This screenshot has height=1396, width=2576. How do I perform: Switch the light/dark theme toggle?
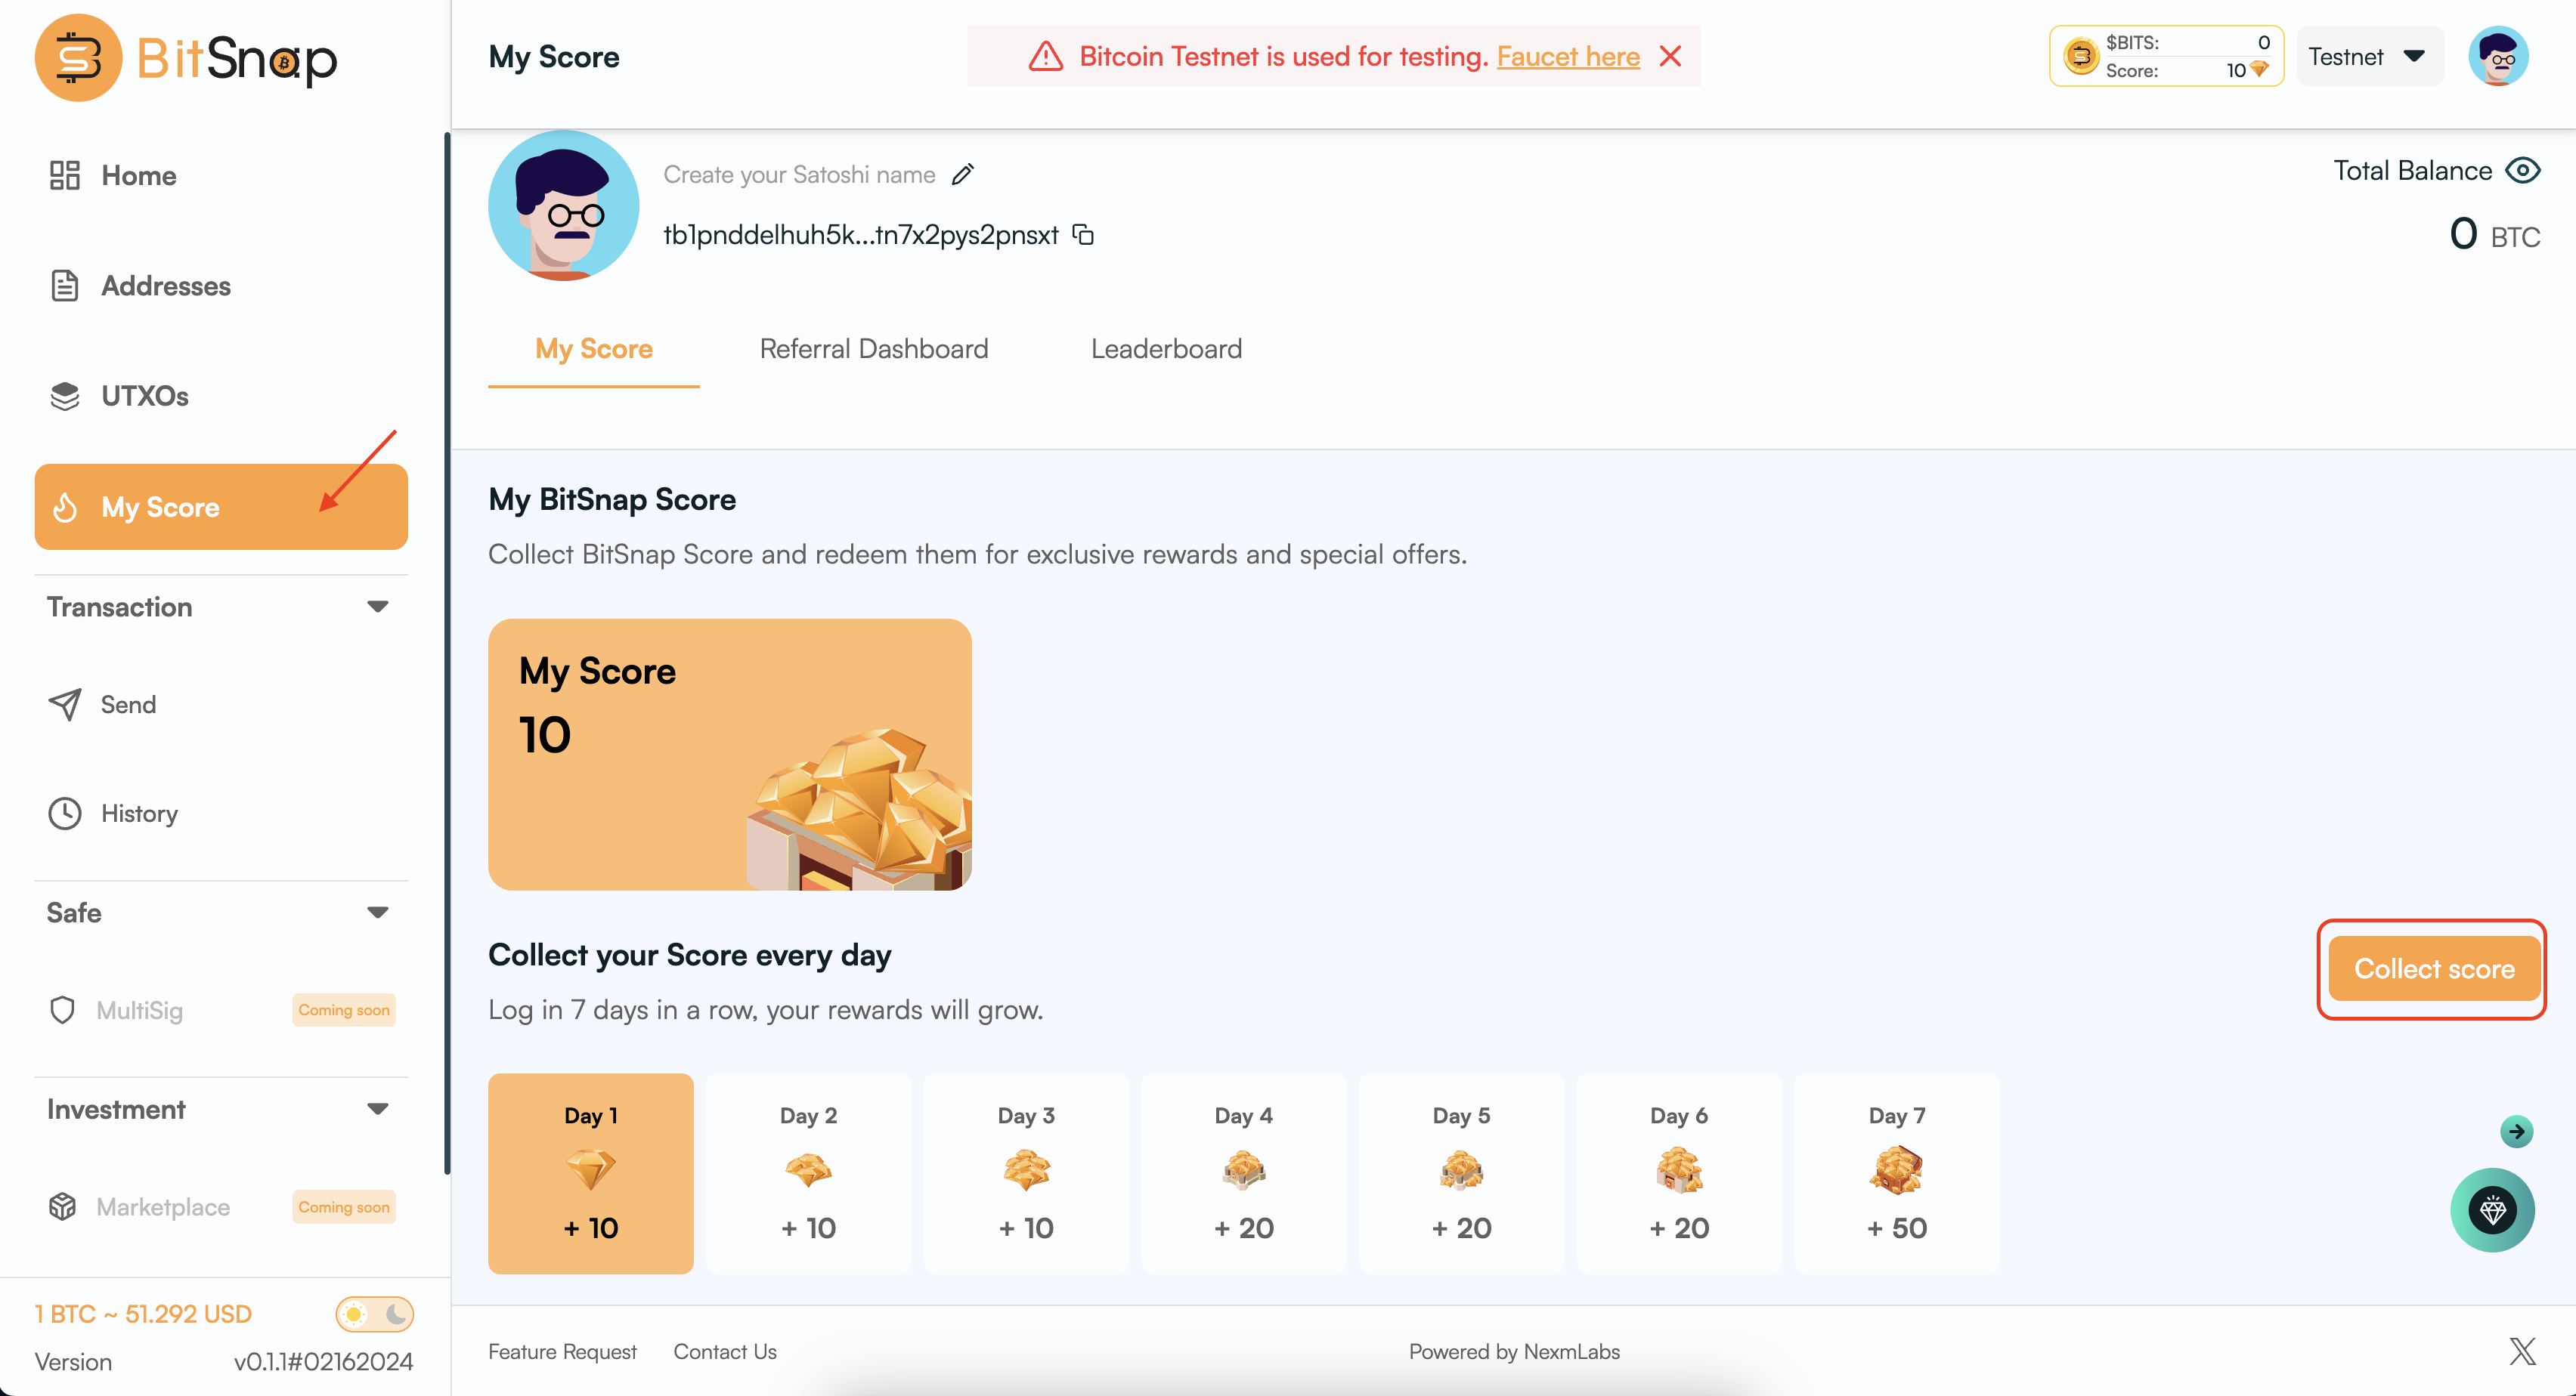[x=375, y=1314]
